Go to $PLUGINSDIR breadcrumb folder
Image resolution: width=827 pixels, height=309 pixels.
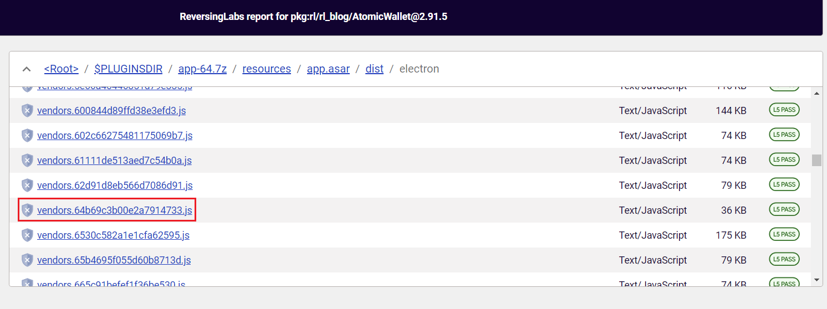tap(128, 69)
